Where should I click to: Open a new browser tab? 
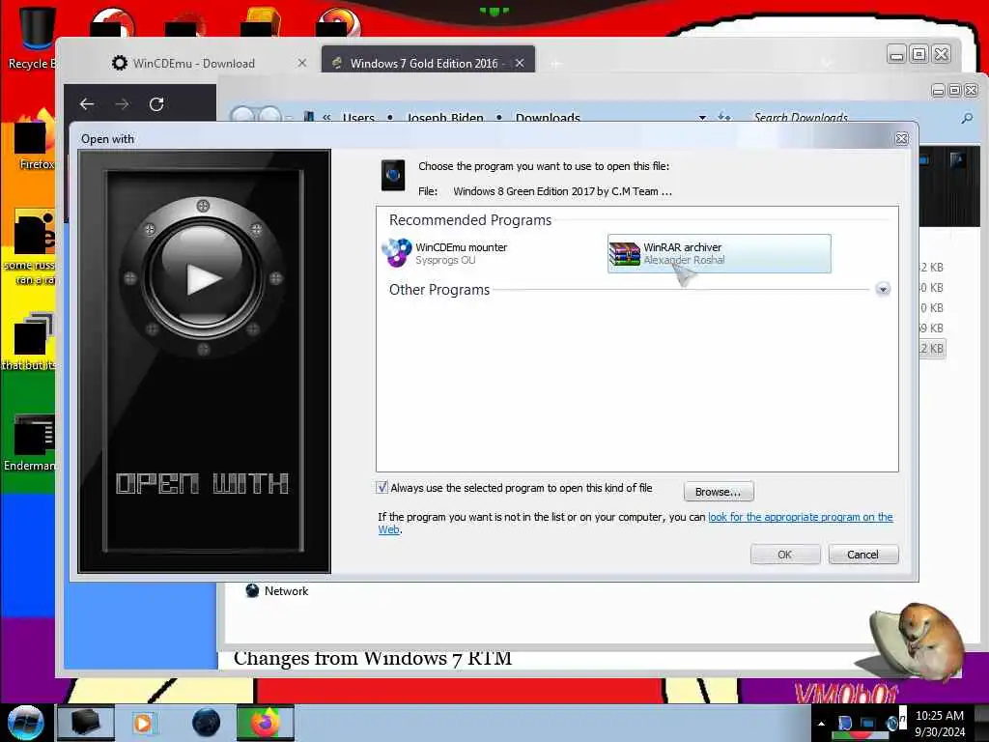[555, 64]
